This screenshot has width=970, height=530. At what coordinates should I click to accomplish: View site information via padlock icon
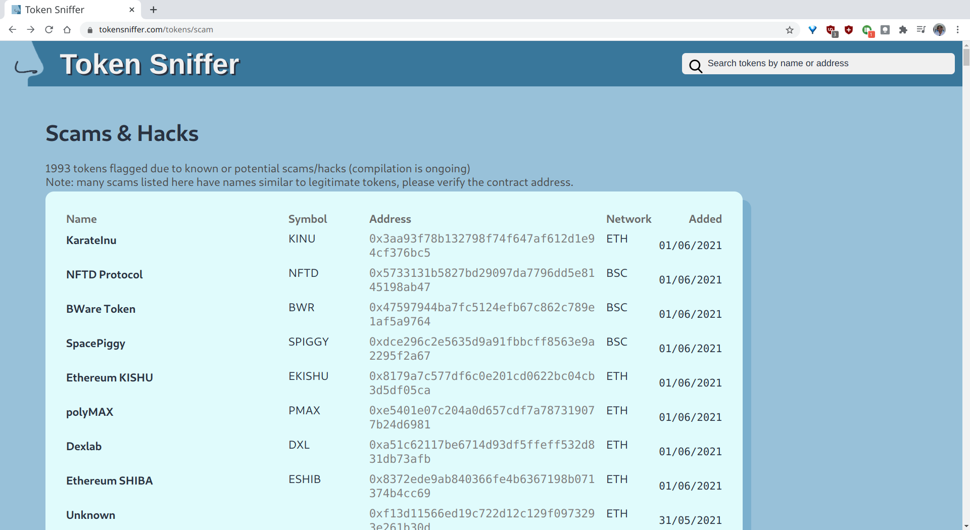(x=90, y=30)
